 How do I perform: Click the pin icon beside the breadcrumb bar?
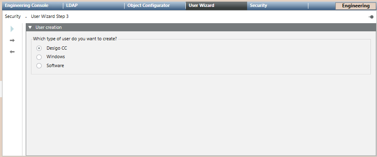coord(371,17)
